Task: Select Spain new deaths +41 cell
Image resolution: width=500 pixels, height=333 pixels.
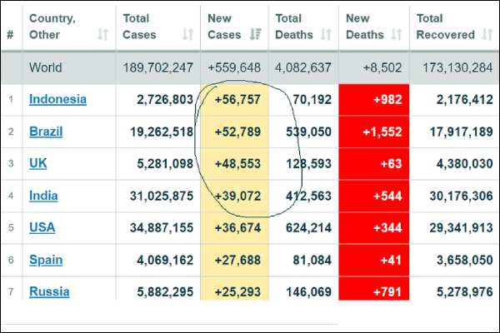Action: (x=373, y=261)
